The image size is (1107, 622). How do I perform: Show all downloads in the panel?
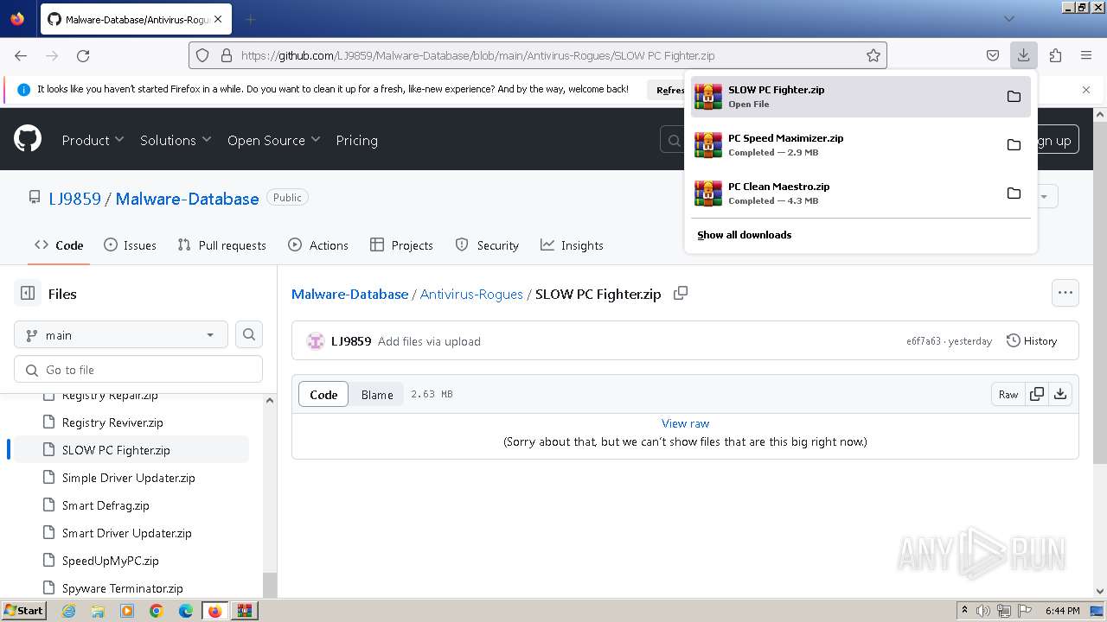pos(745,235)
